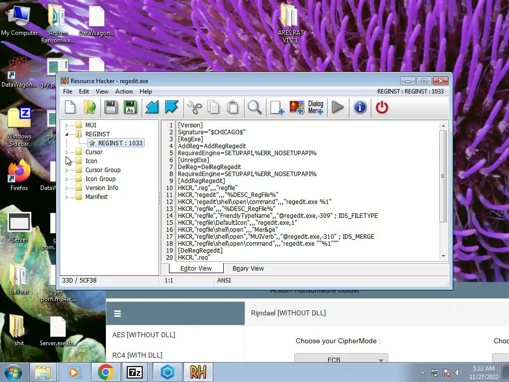Switch to Binary View tab
The image size is (509, 382).
tap(248, 269)
